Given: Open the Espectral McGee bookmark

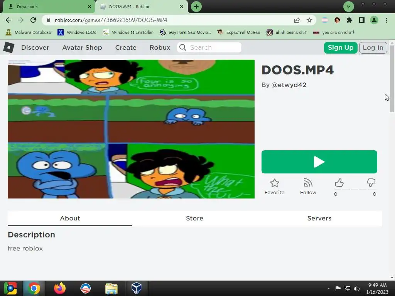Looking at the screenshot, I should point(238,32).
